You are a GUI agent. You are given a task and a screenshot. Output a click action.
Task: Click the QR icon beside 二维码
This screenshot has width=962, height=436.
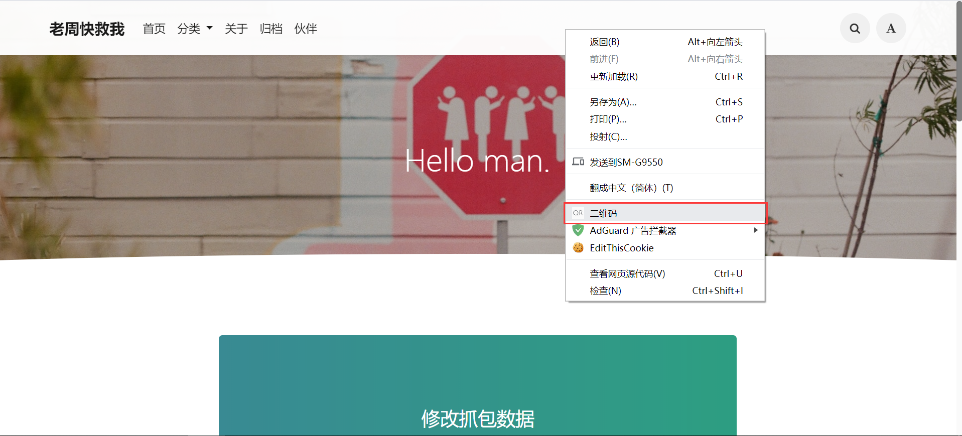tap(578, 213)
